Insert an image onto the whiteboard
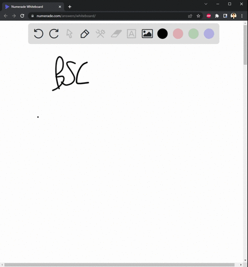This screenshot has width=248, height=267. [x=147, y=34]
